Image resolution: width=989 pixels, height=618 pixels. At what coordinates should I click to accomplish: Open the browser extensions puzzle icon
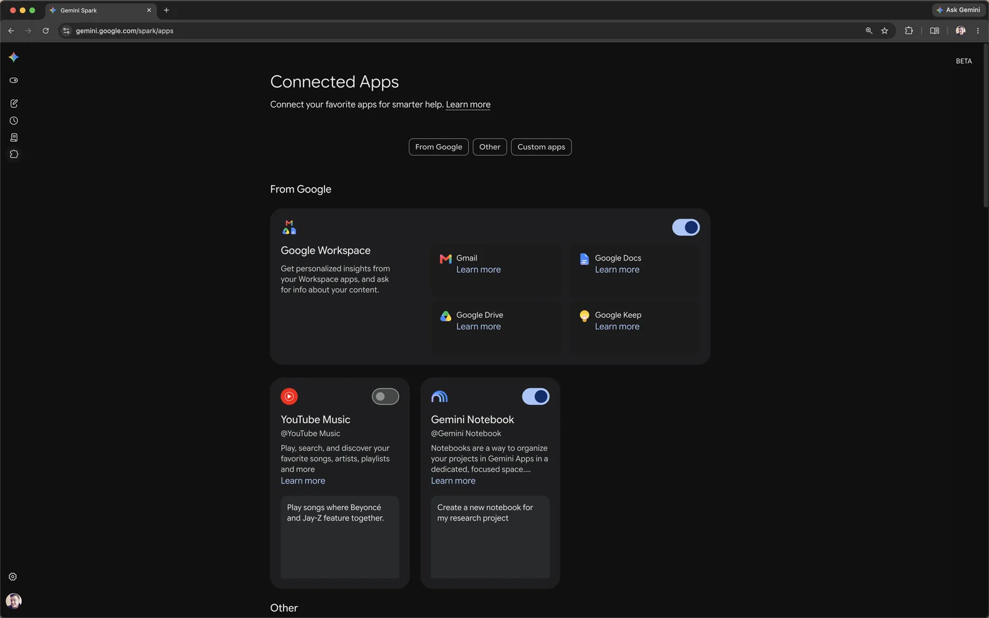click(909, 31)
